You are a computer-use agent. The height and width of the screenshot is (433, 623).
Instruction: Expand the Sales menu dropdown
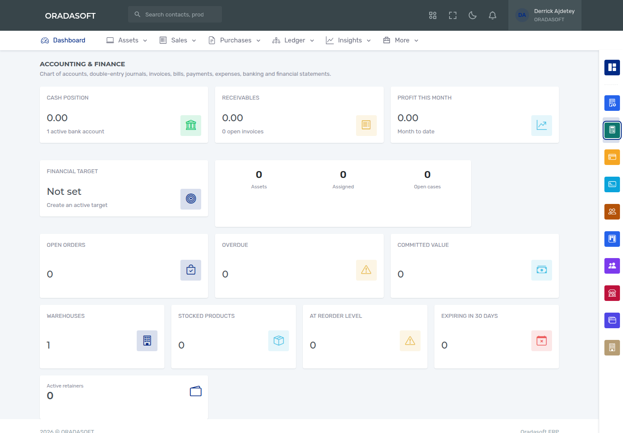(178, 40)
